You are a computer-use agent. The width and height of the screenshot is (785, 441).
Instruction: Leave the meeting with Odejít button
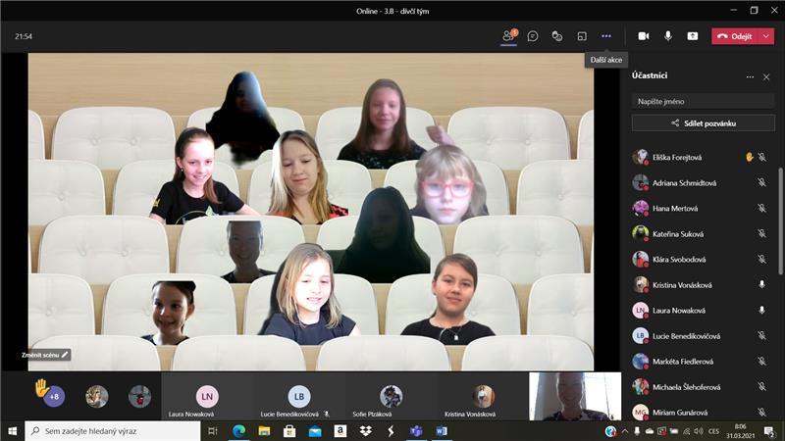click(x=735, y=36)
